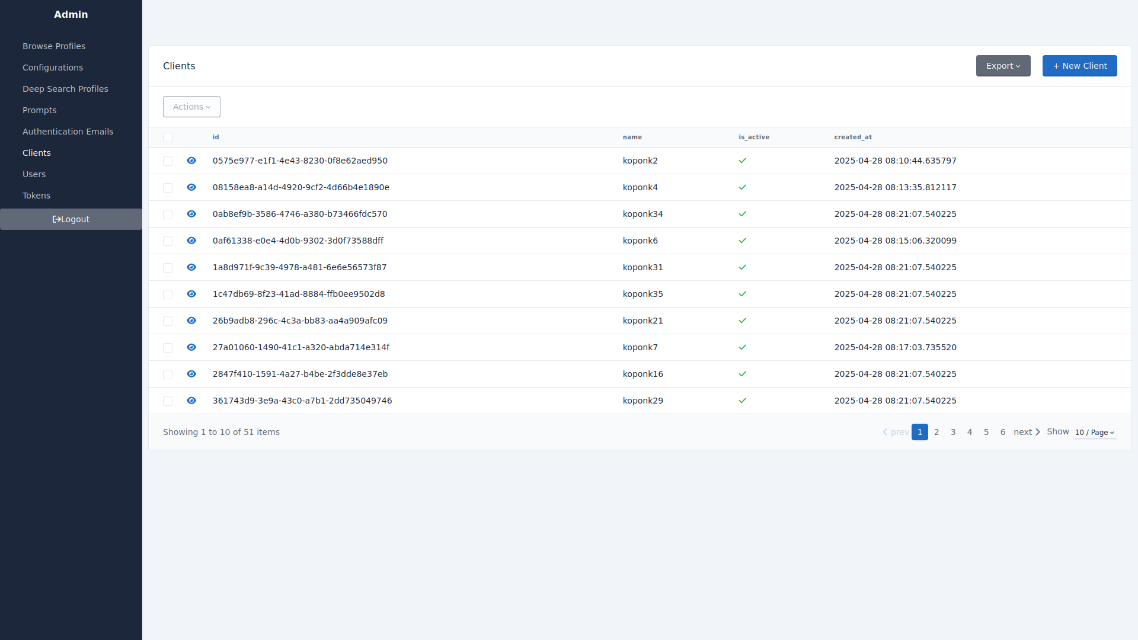The image size is (1138, 640).
Task: Open eye icon for koponk4 row
Action: coord(191,187)
